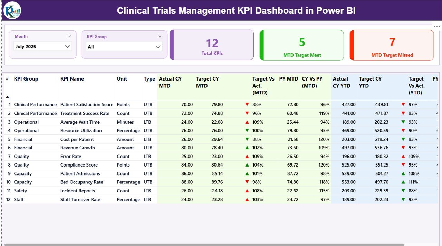Viewport: 442px width, 246px height.
Task: Click green indicator on Resource Utilization 100%
Action: (x=246, y=130)
